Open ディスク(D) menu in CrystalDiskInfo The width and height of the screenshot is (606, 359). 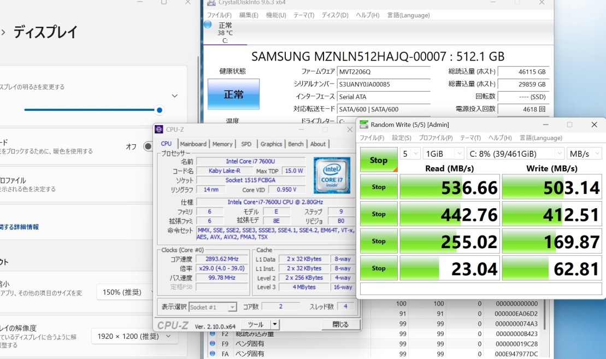click(x=335, y=15)
